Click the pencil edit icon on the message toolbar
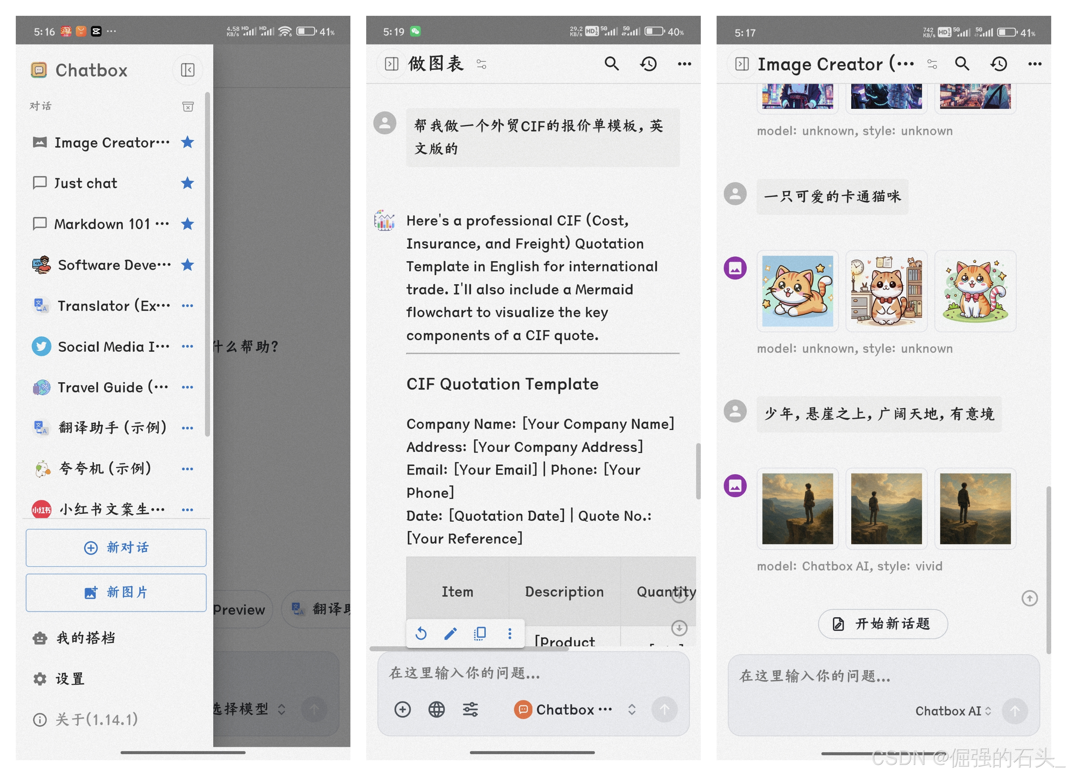The width and height of the screenshot is (1067, 776). [450, 634]
